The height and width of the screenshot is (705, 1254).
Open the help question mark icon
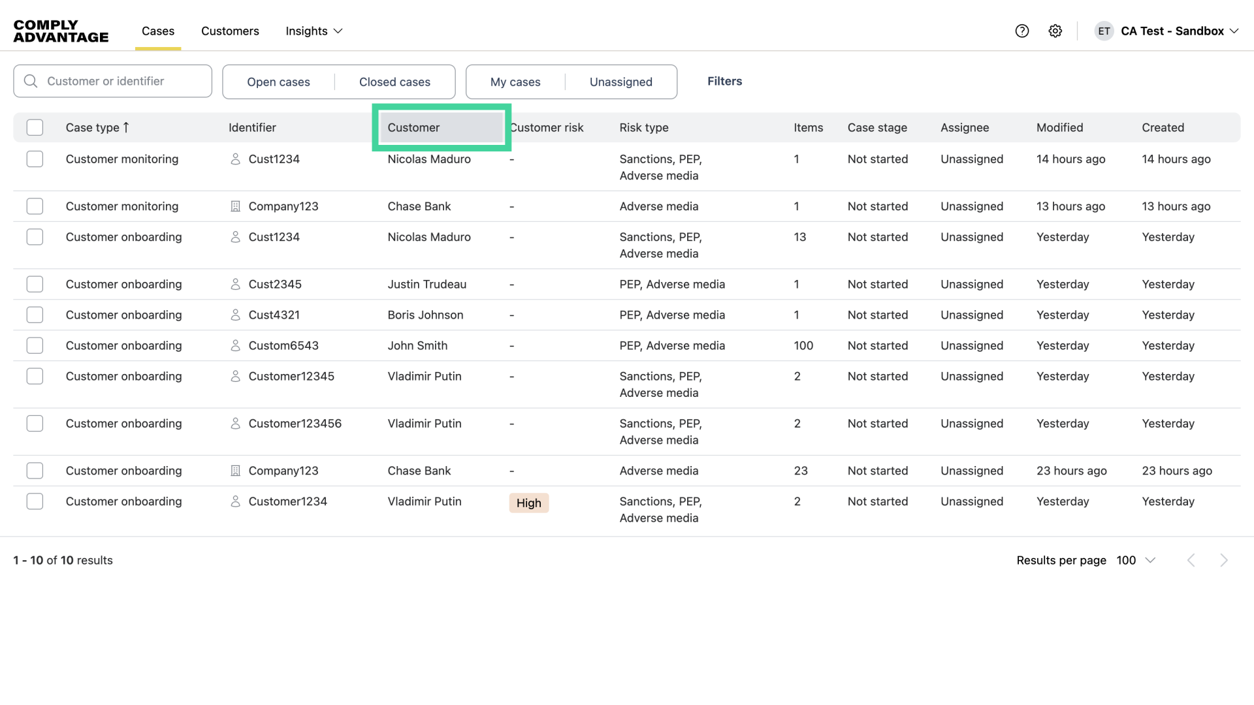pos(1022,31)
